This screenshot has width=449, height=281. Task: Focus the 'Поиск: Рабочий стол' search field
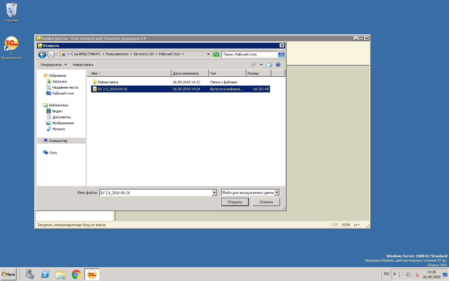249,54
